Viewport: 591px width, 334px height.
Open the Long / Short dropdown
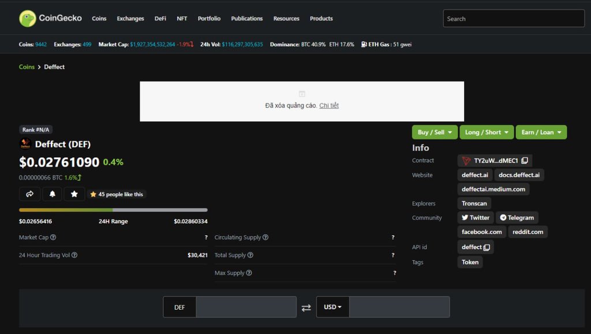487,132
